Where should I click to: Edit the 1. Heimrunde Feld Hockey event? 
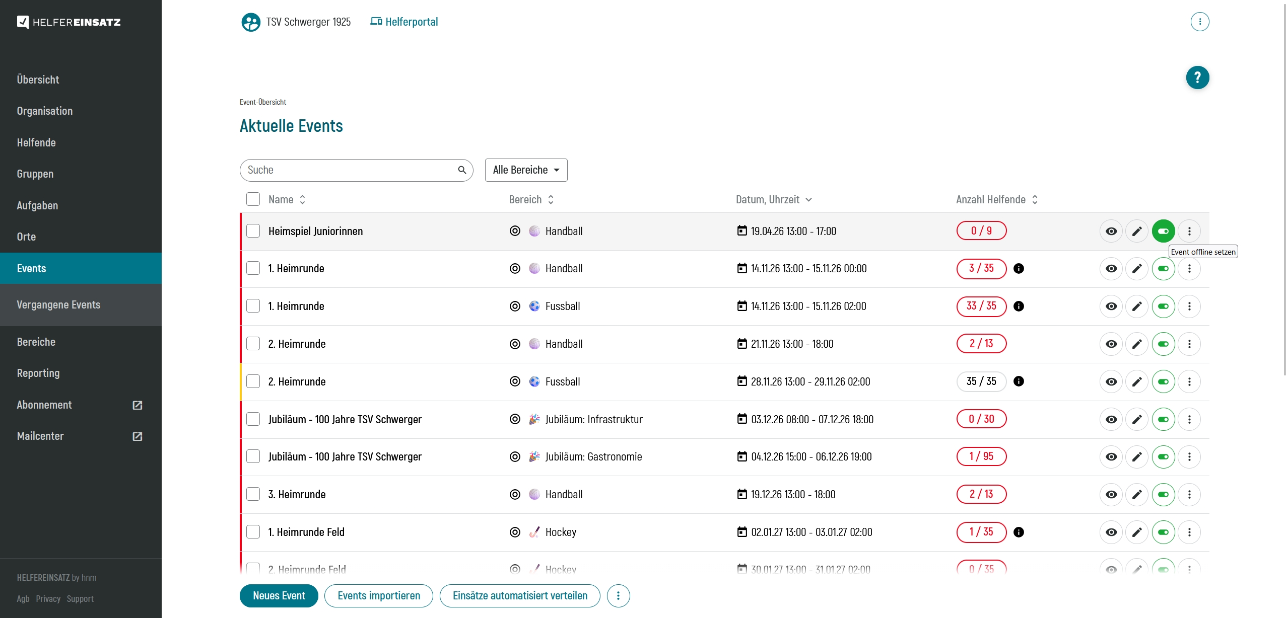point(1137,532)
